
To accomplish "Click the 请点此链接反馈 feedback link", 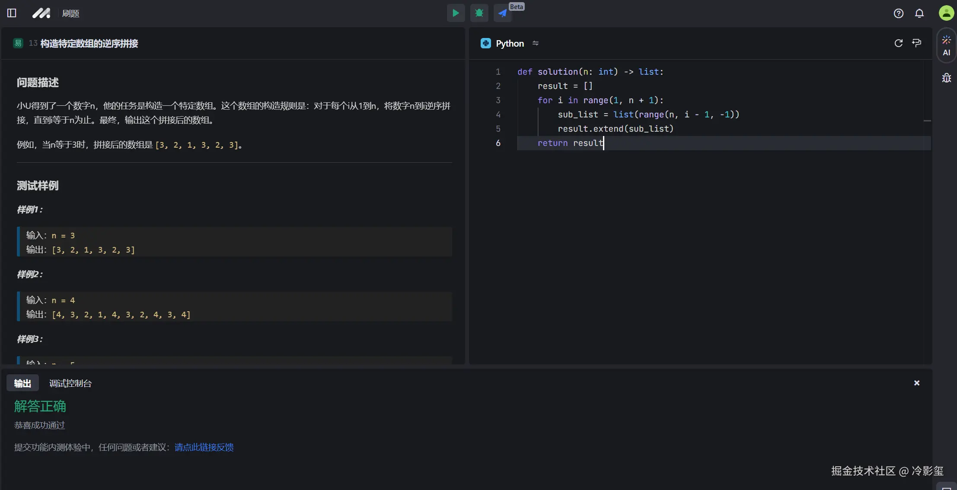I will tap(204, 447).
